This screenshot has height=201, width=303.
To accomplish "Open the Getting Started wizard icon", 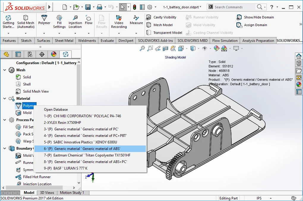I will coord(8,18).
